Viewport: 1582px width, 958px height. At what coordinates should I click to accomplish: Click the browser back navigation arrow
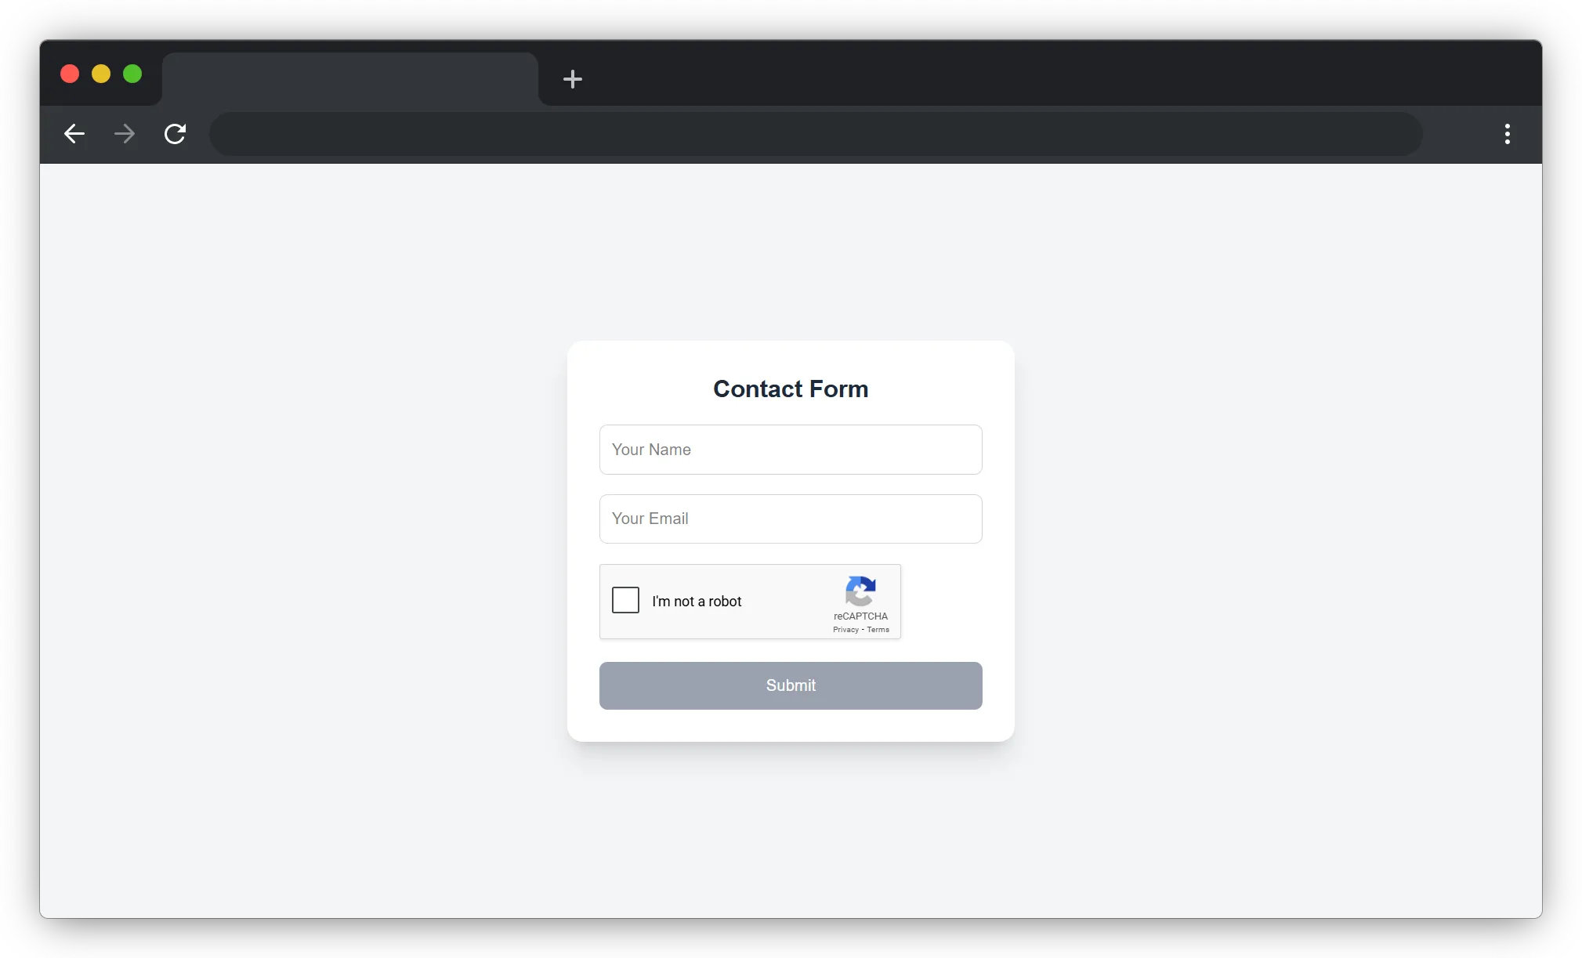pos(74,134)
